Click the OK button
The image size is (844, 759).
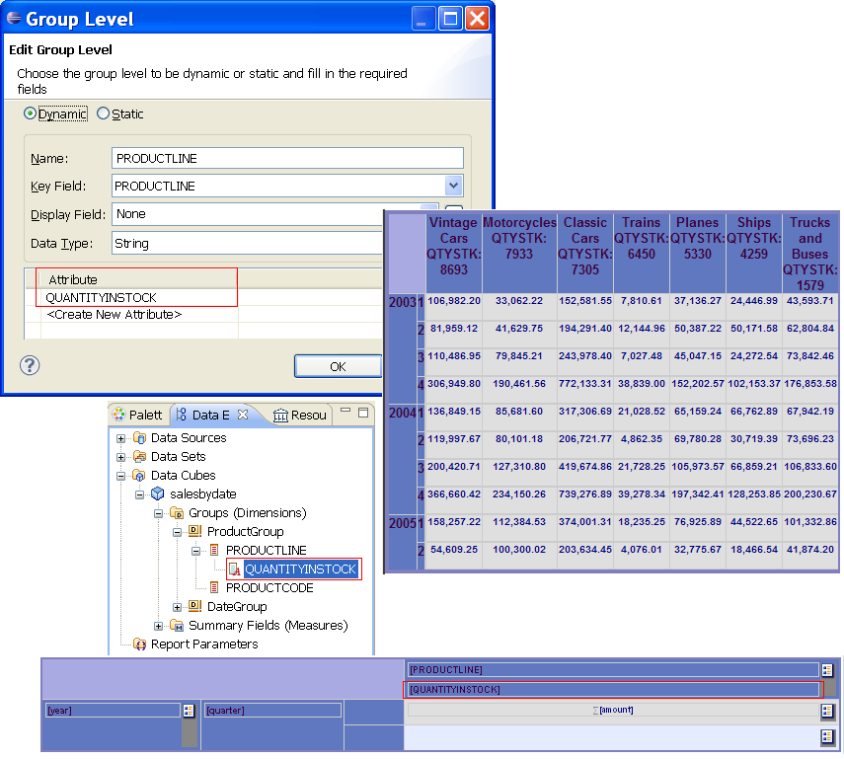(x=338, y=366)
